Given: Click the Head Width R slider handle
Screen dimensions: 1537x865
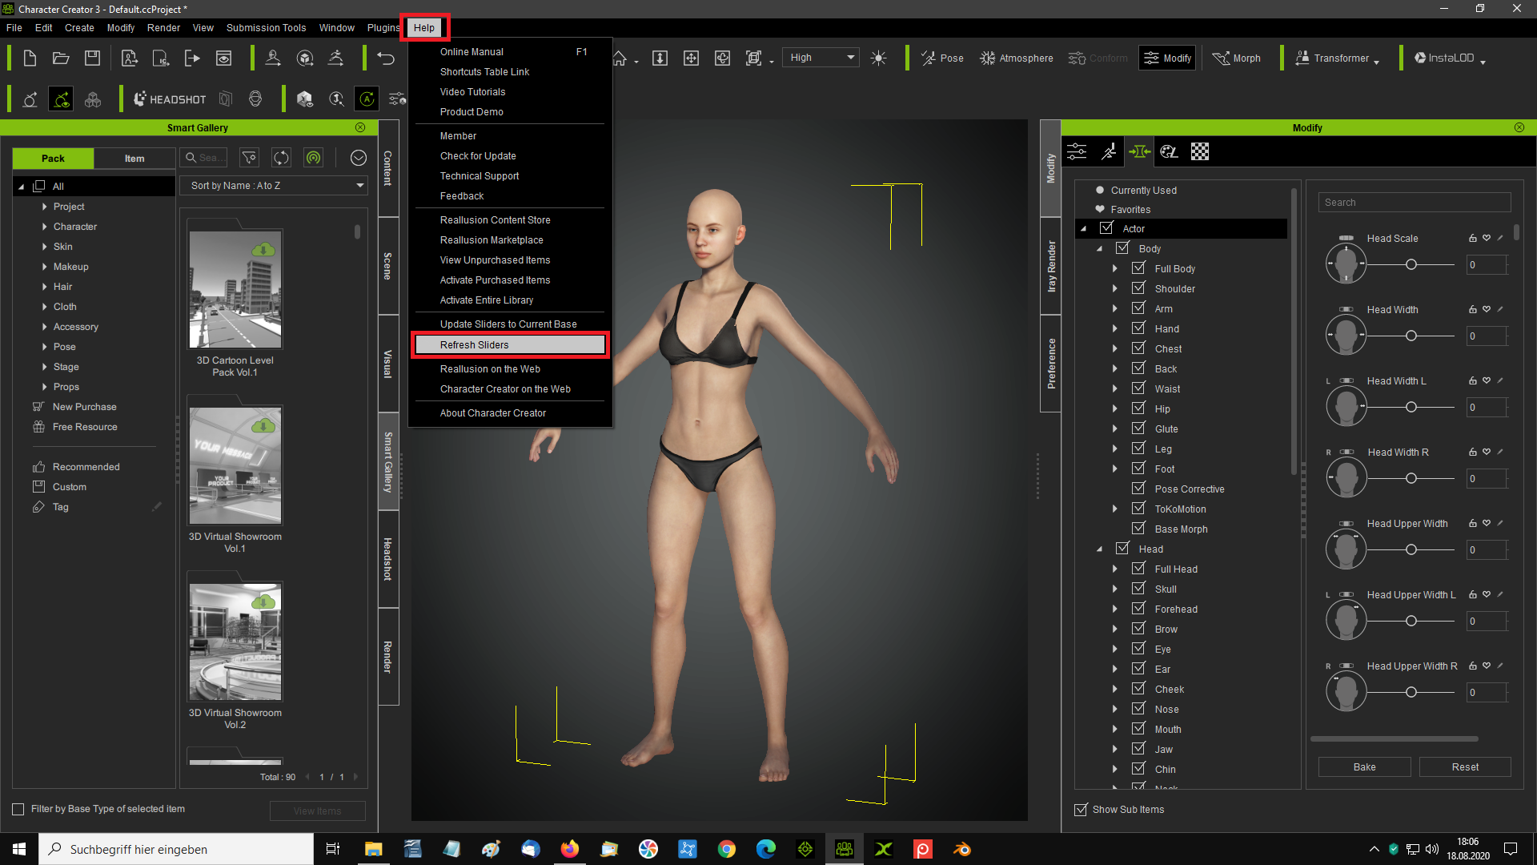Looking at the screenshot, I should [x=1411, y=478].
